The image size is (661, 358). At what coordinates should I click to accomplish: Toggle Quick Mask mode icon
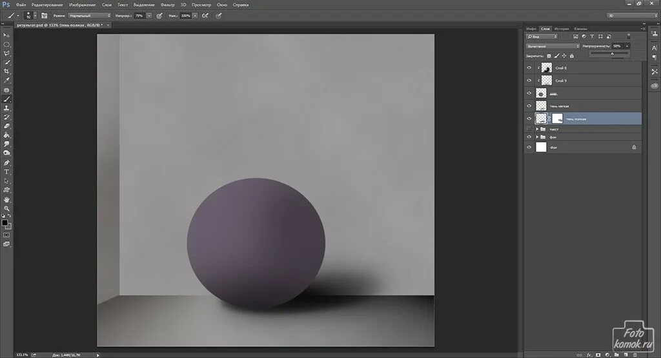point(6,235)
